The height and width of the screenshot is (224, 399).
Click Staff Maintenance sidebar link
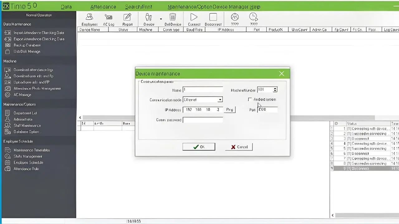coord(27,125)
